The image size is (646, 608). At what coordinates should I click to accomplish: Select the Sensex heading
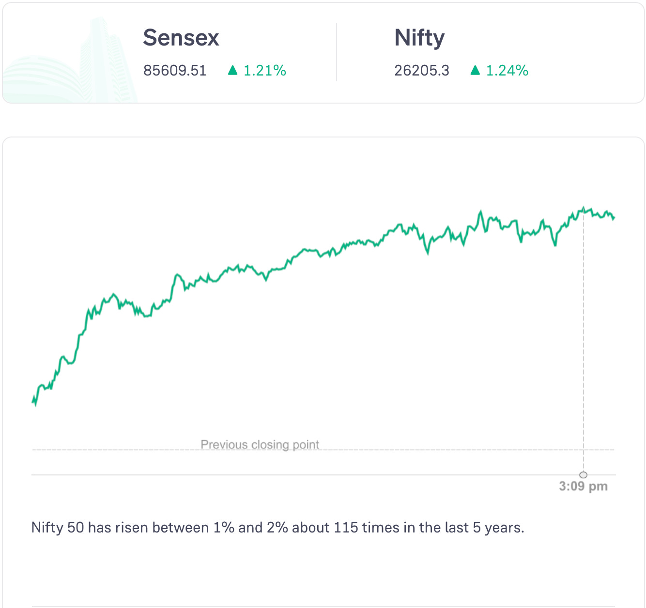(181, 38)
